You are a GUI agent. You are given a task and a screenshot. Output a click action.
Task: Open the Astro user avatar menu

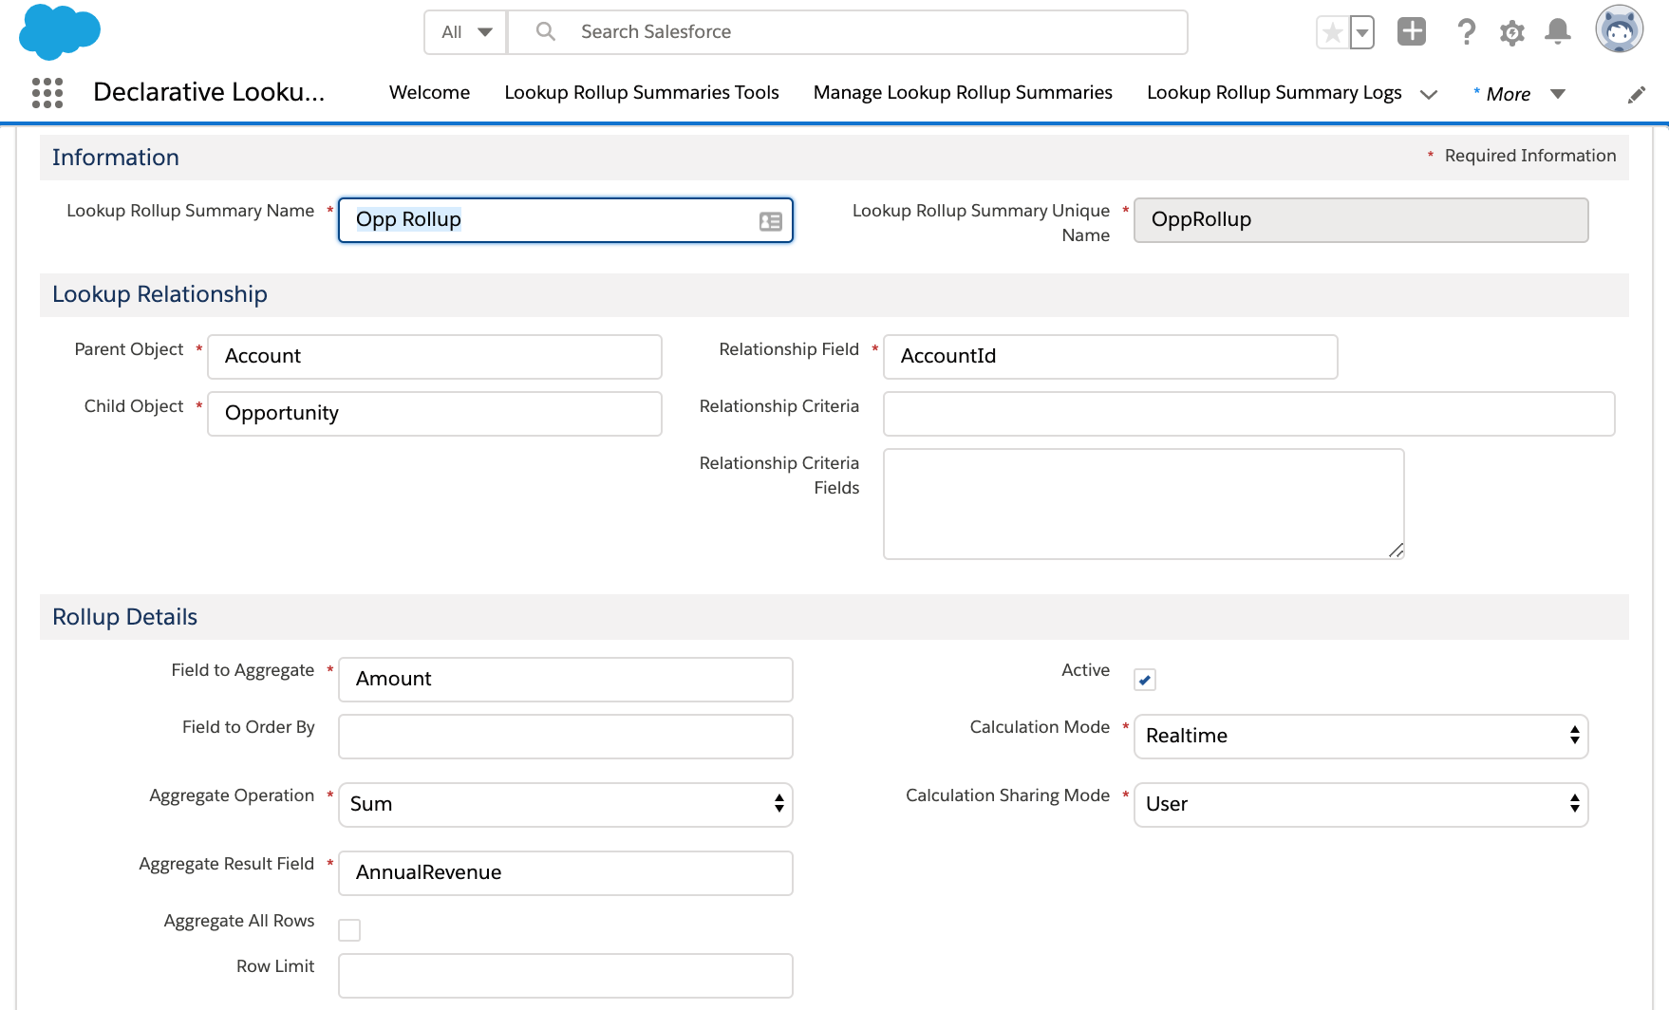[1618, 29]
